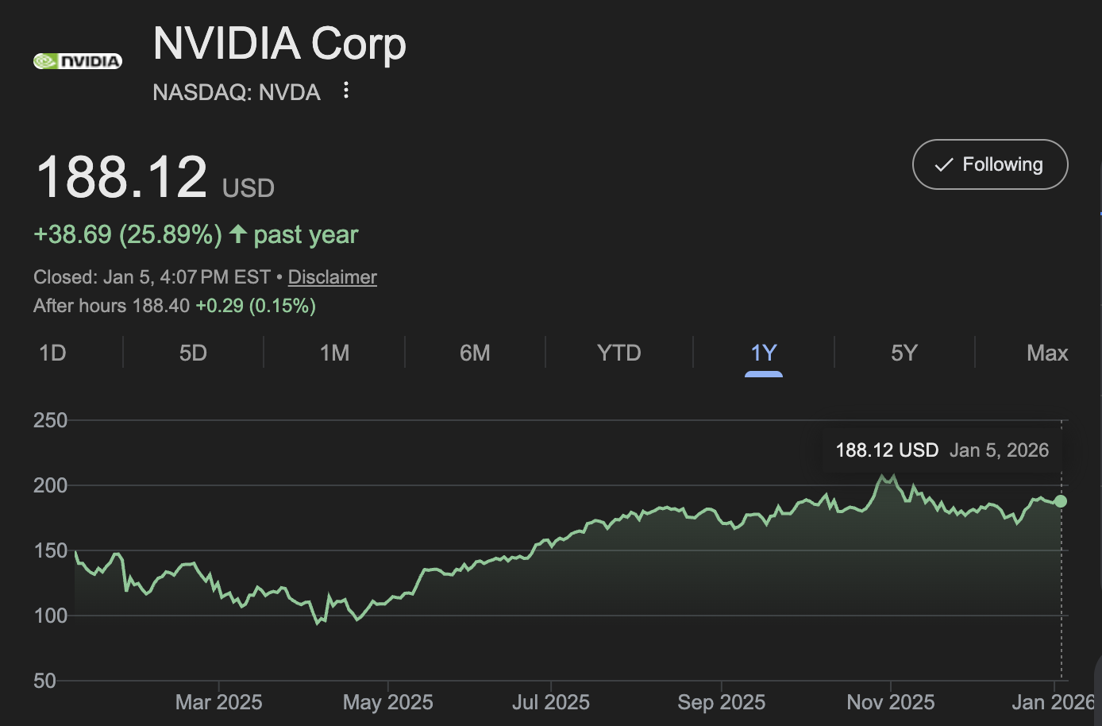Click the 188.12 USD tooltip on chart

[x=942, y=450]
